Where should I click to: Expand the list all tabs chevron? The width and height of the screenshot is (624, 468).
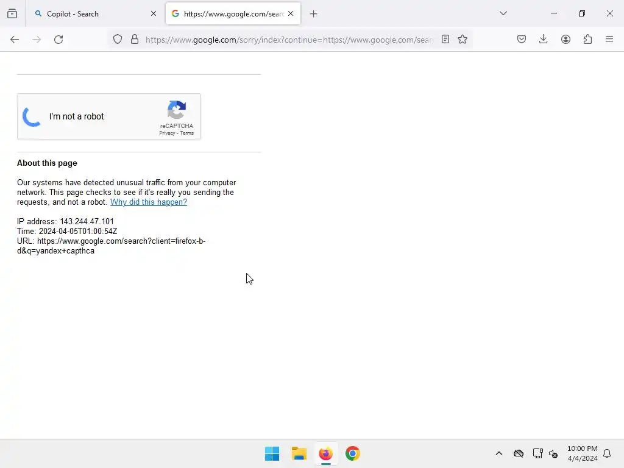[503, 13]
